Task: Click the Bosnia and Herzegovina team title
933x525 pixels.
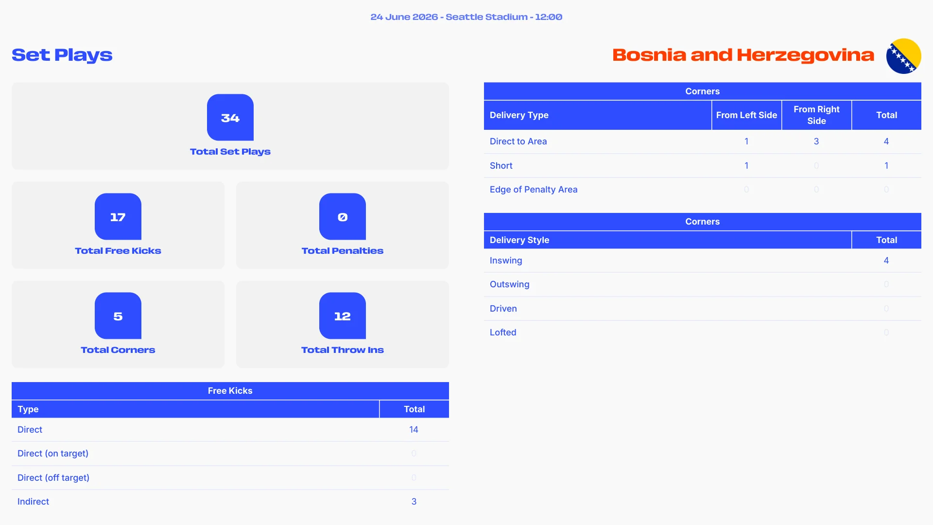Action: 743,55
